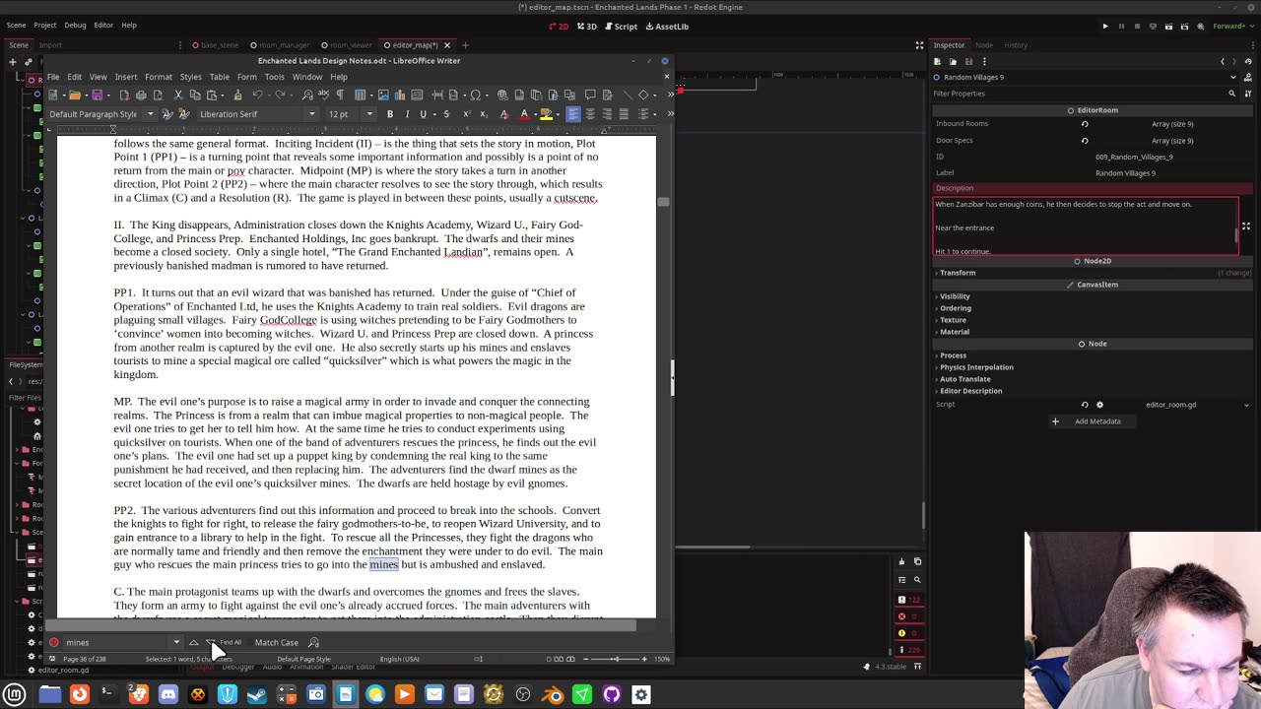Image resolution: width=1261 pixels, height=709 pixels.
Task: Open the Writer Format menu
Action: 159,77
